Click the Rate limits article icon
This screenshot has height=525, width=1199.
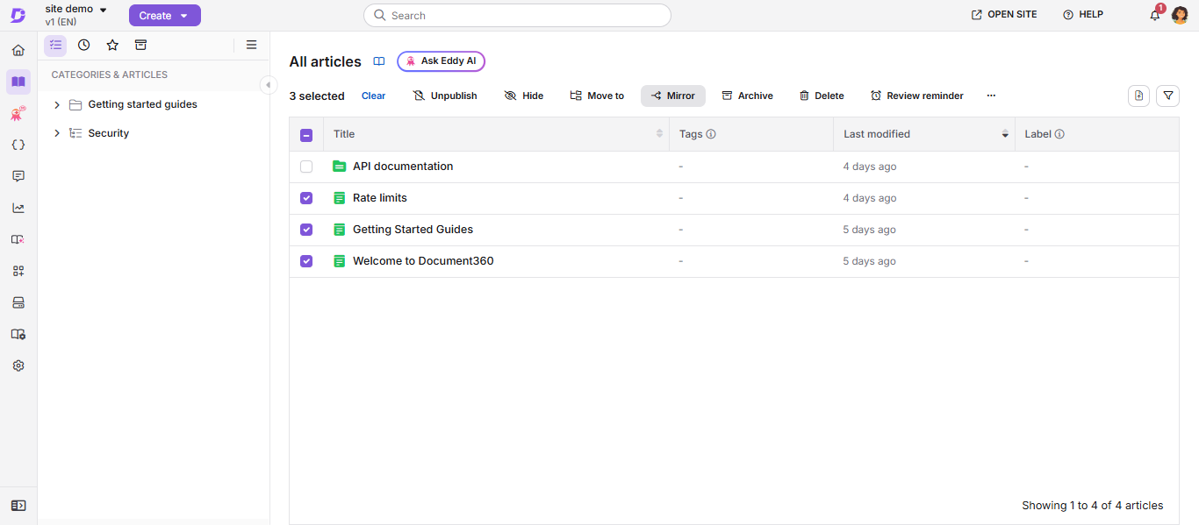point(340,198)
